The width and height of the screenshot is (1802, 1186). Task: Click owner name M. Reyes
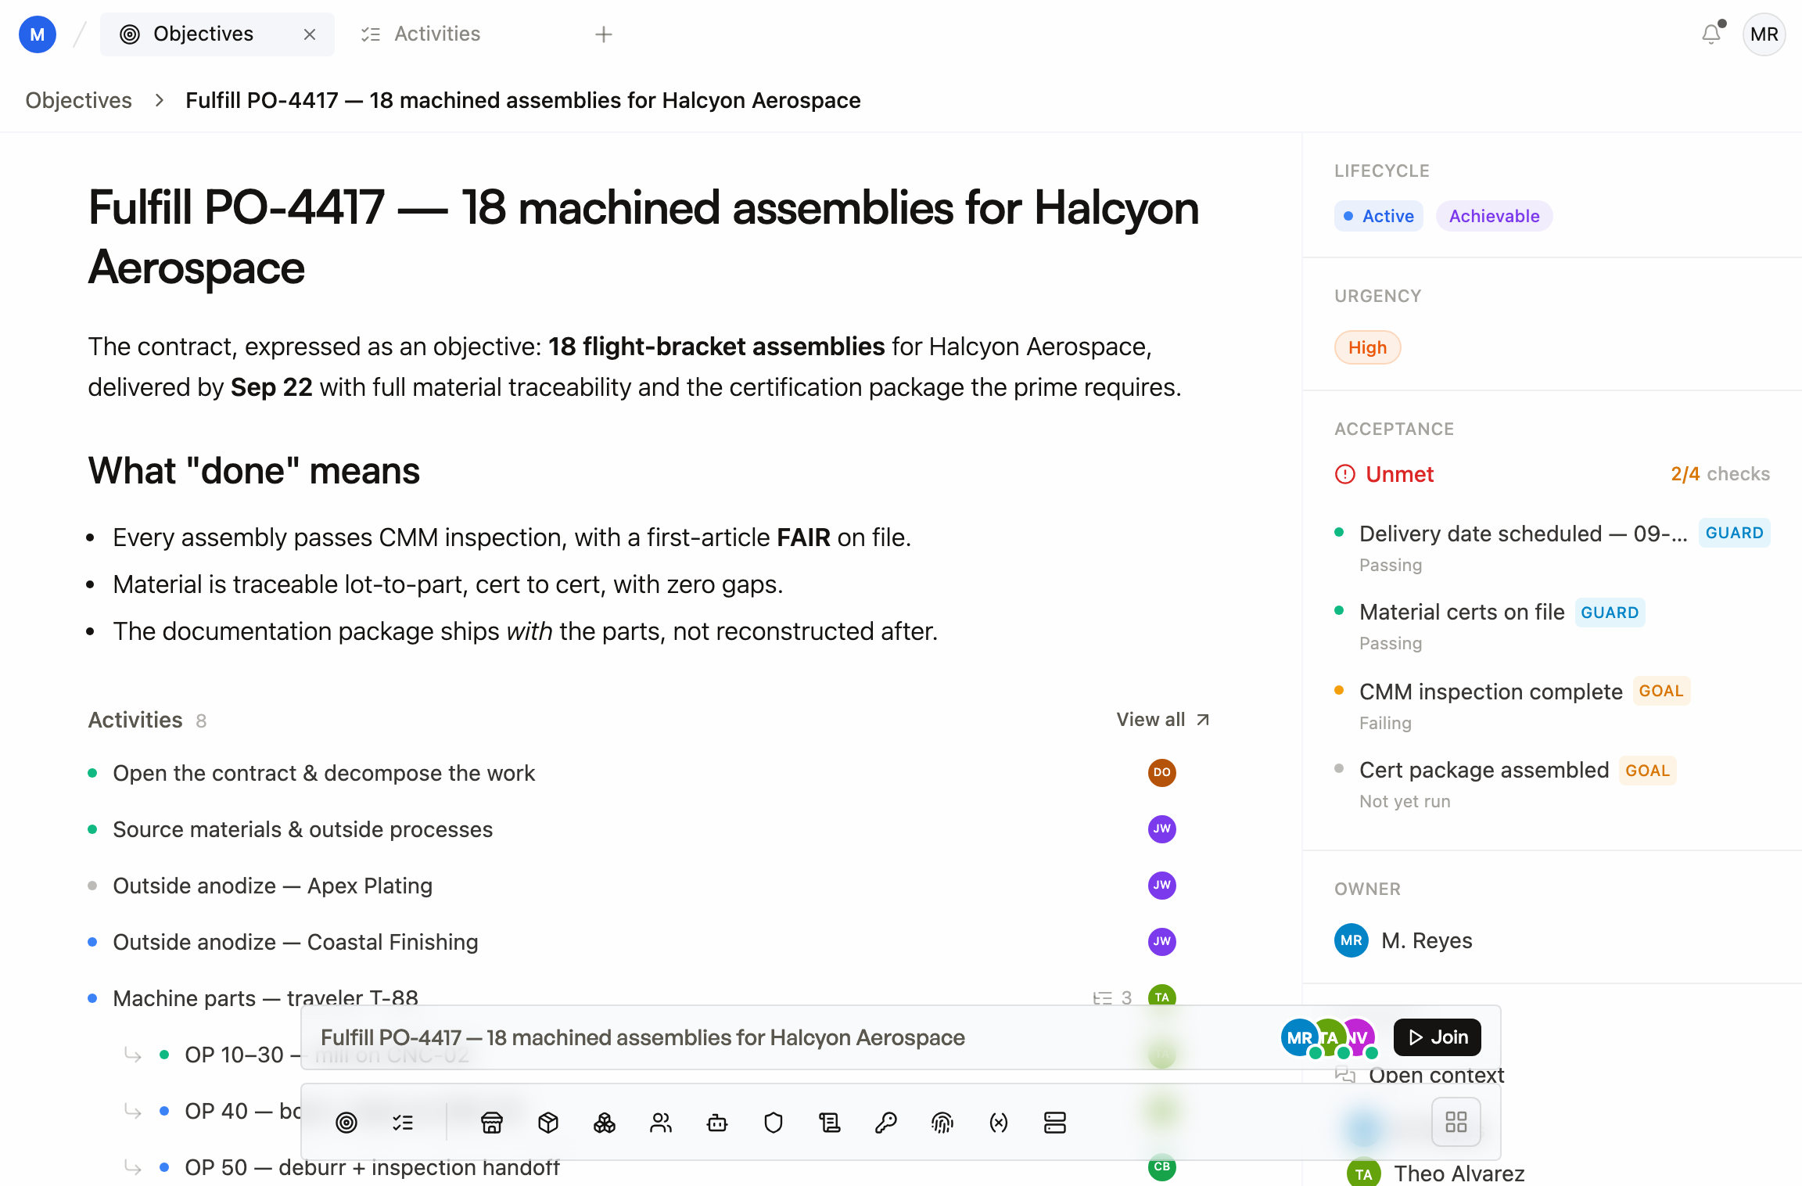coord(1427,940)
